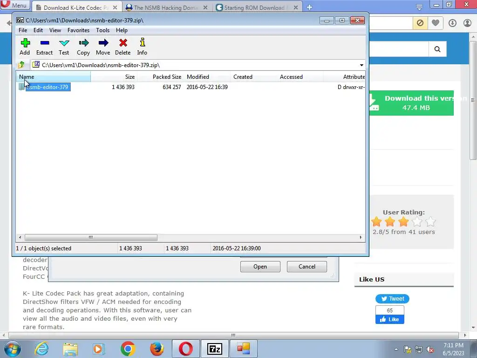This screenshot has height=358, width=477.
Task: Close The NSMB Hacking Domain tab
Action: pos(205,7)
